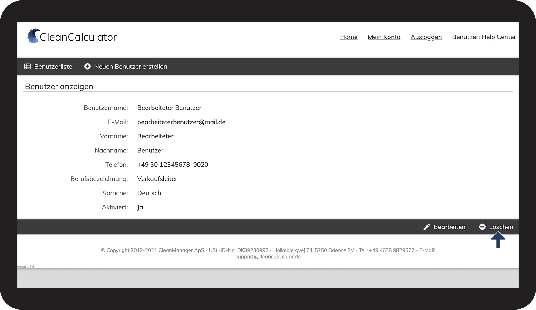The image size is (536, 310).
Task: Click the Sprache: label
Action: (x=115, y=193)
